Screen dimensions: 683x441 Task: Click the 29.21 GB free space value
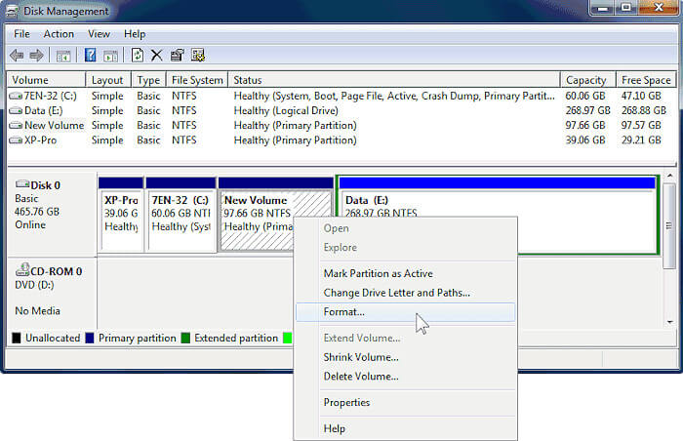pos(641,140)
